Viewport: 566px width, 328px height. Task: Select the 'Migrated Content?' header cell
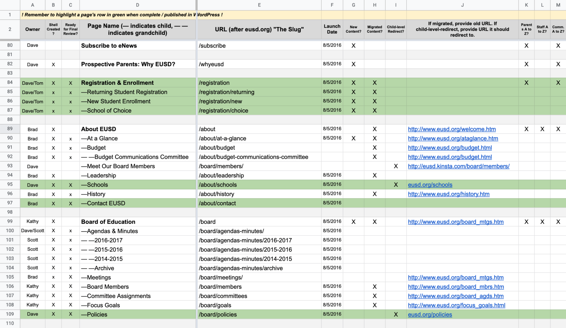[x=375, y=29]
